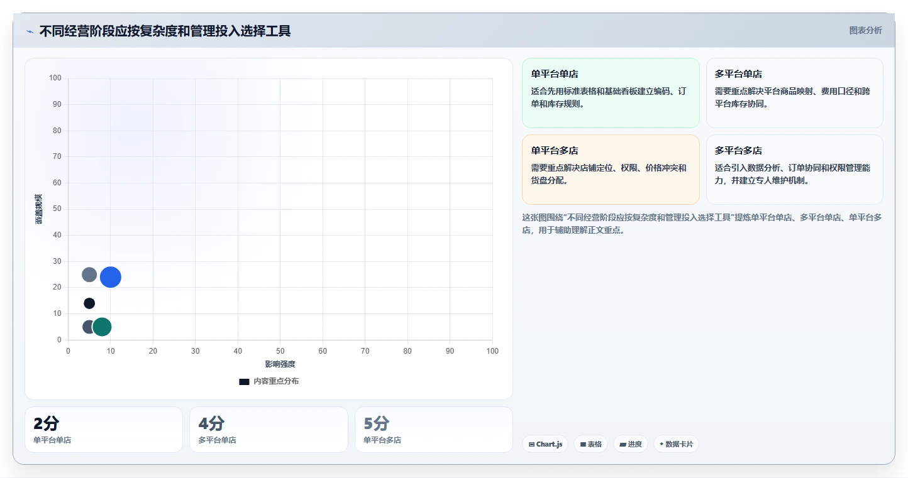Image resolution: width=908 pixels, height=478 pixels.
Task: Open the 单平台单店 green card
Action: pos(611,93)
